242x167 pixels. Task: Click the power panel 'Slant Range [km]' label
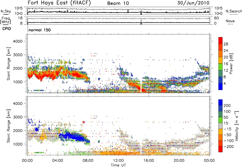pyautogui.click(x=8, y=64)
